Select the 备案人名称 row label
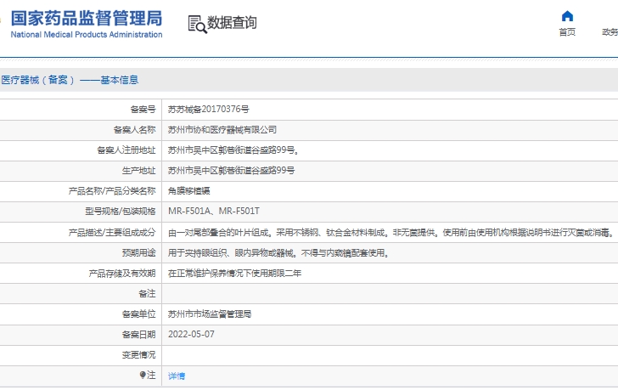The width and height of the screenshot is (618, 390). [x=134, y=130]
